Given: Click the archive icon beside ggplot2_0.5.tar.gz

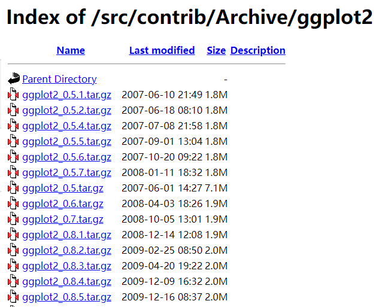Looking at the screenshot, I should tap(14, 188).
